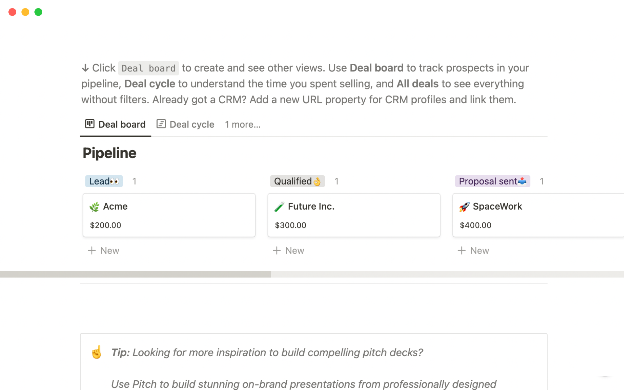The width and height of the screenshot is (624, 390).
Task: Click the horizontal board scrollbar thumb
Action: (135, 274)
